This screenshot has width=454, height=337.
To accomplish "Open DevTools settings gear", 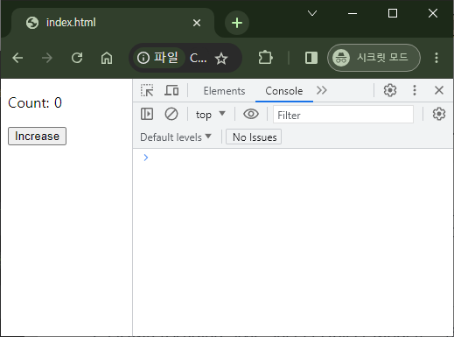I will (x=390, y=90).
